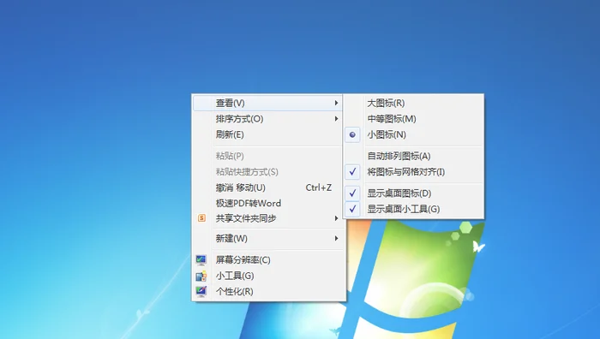Open 共享文件夹同步 menu entry
Image resolution: width=600 pixels, height=339 pixels.
click(x=267, y=218)
